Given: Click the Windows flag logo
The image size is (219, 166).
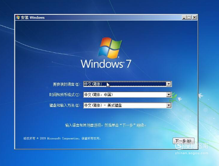Looking at the screenshot, I should click(x=110, y=48).
